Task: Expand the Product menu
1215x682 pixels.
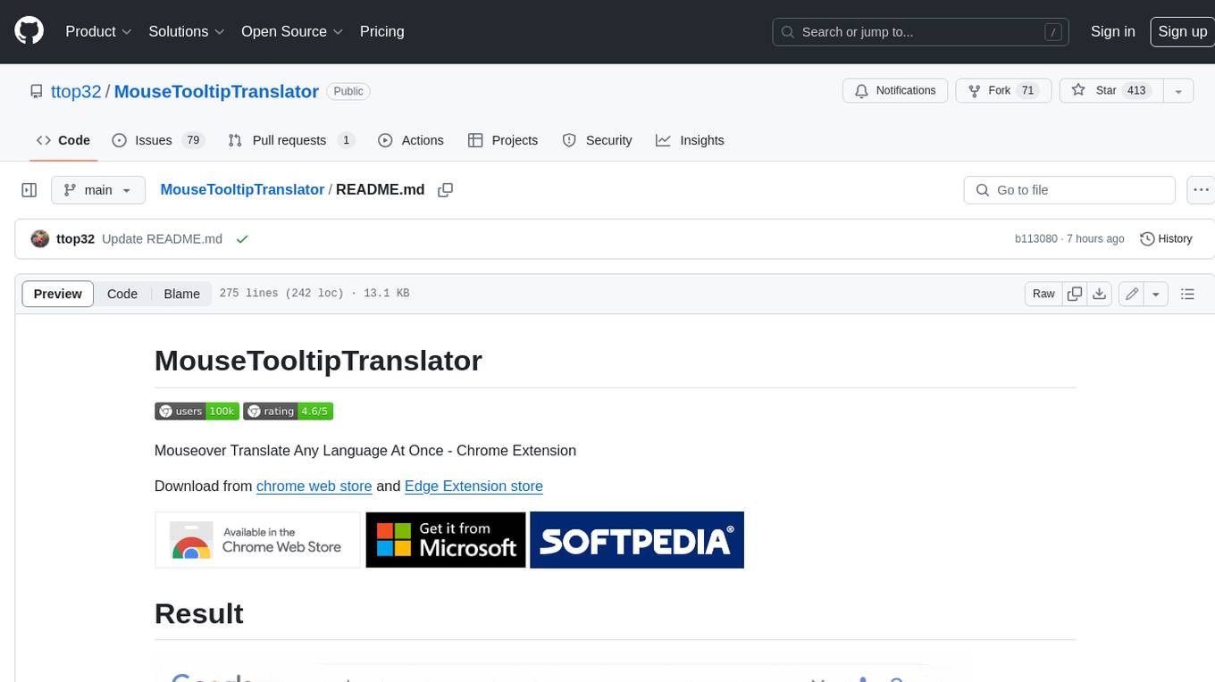Action: [x=98, y=31]
